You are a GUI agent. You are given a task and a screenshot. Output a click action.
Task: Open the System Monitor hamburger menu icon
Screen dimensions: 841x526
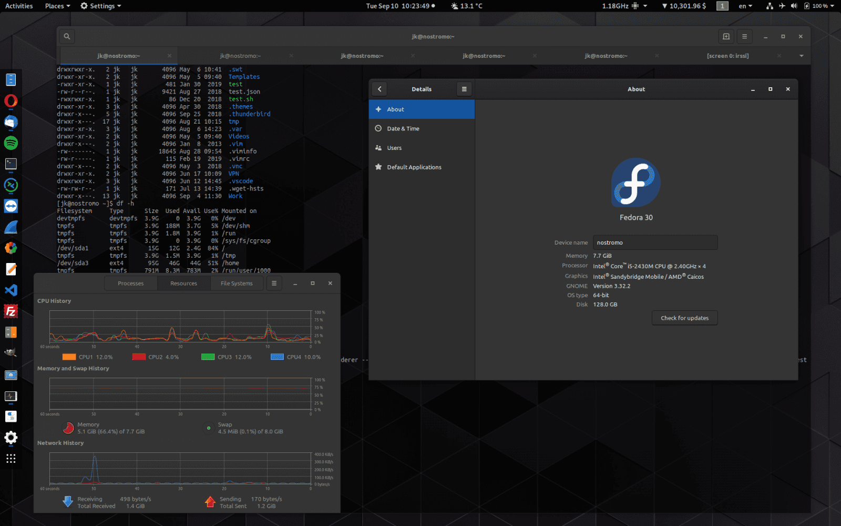[274, 283]
